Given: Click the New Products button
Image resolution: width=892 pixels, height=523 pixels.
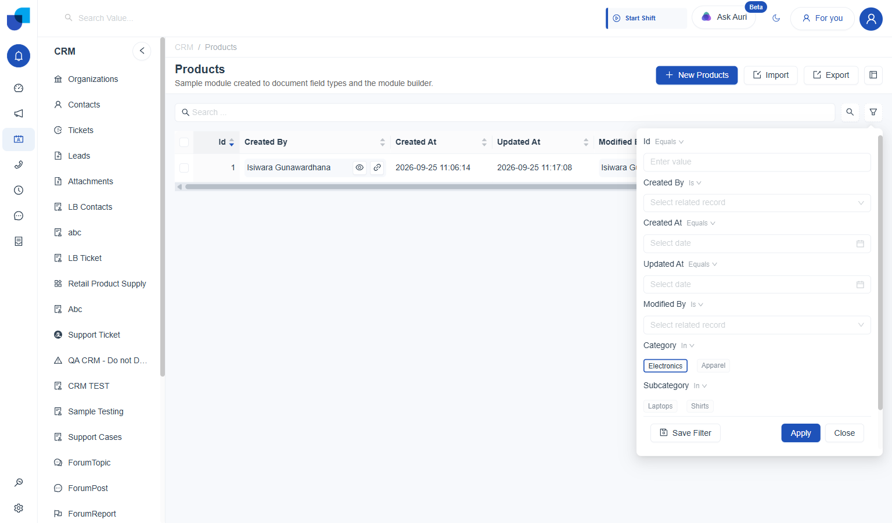Looking at the screenshot, I should point(697,75).
